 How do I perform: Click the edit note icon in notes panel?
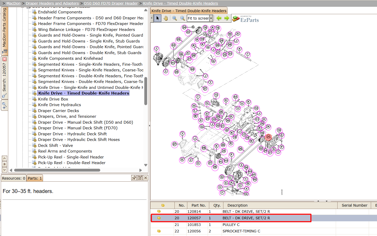(x=140, y=178)
